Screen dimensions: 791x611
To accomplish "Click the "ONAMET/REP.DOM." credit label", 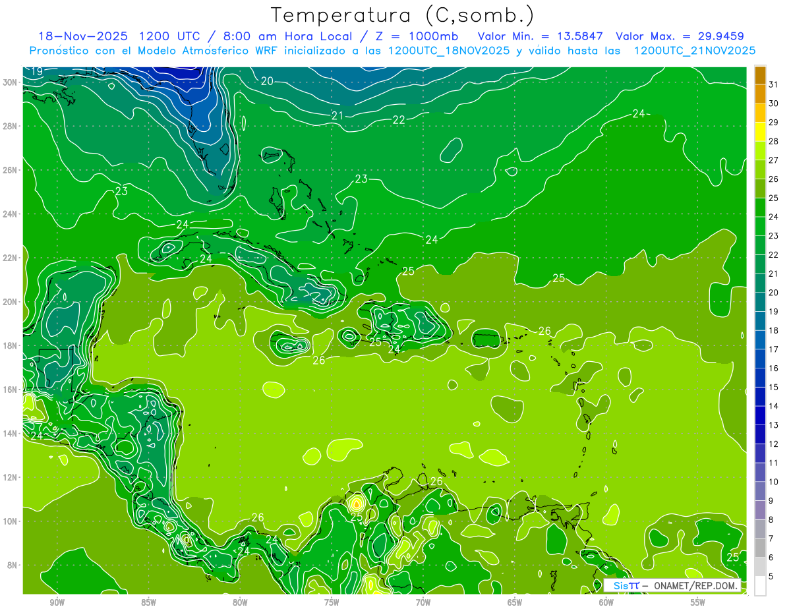I will [696, 585].
